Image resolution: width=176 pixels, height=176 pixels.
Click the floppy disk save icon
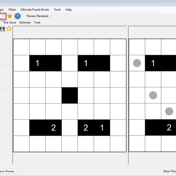pyautogui.click(x=3, y=28)
